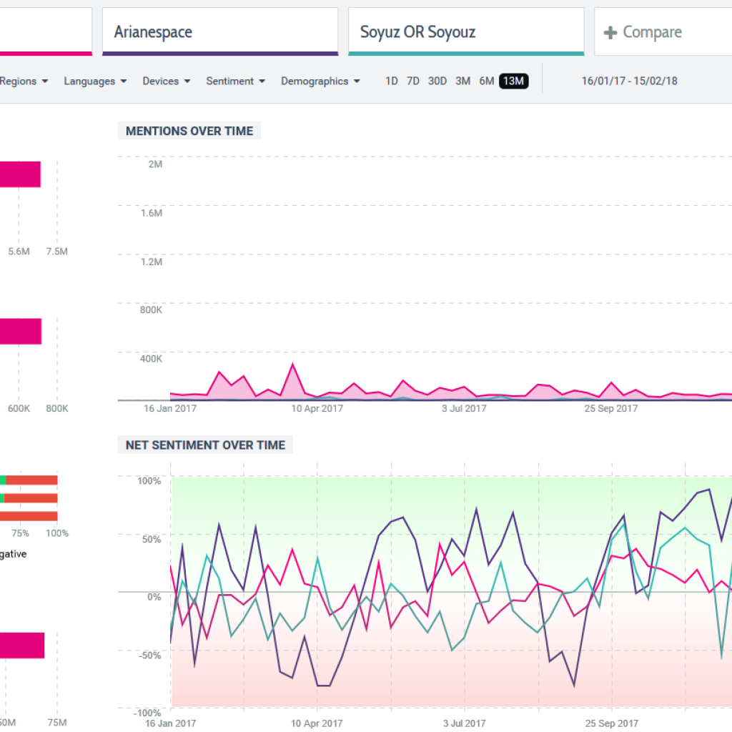Viewport: 732px width, 732px height.
Task: Select the active 13M time range
Action: (x=513, y=81)
